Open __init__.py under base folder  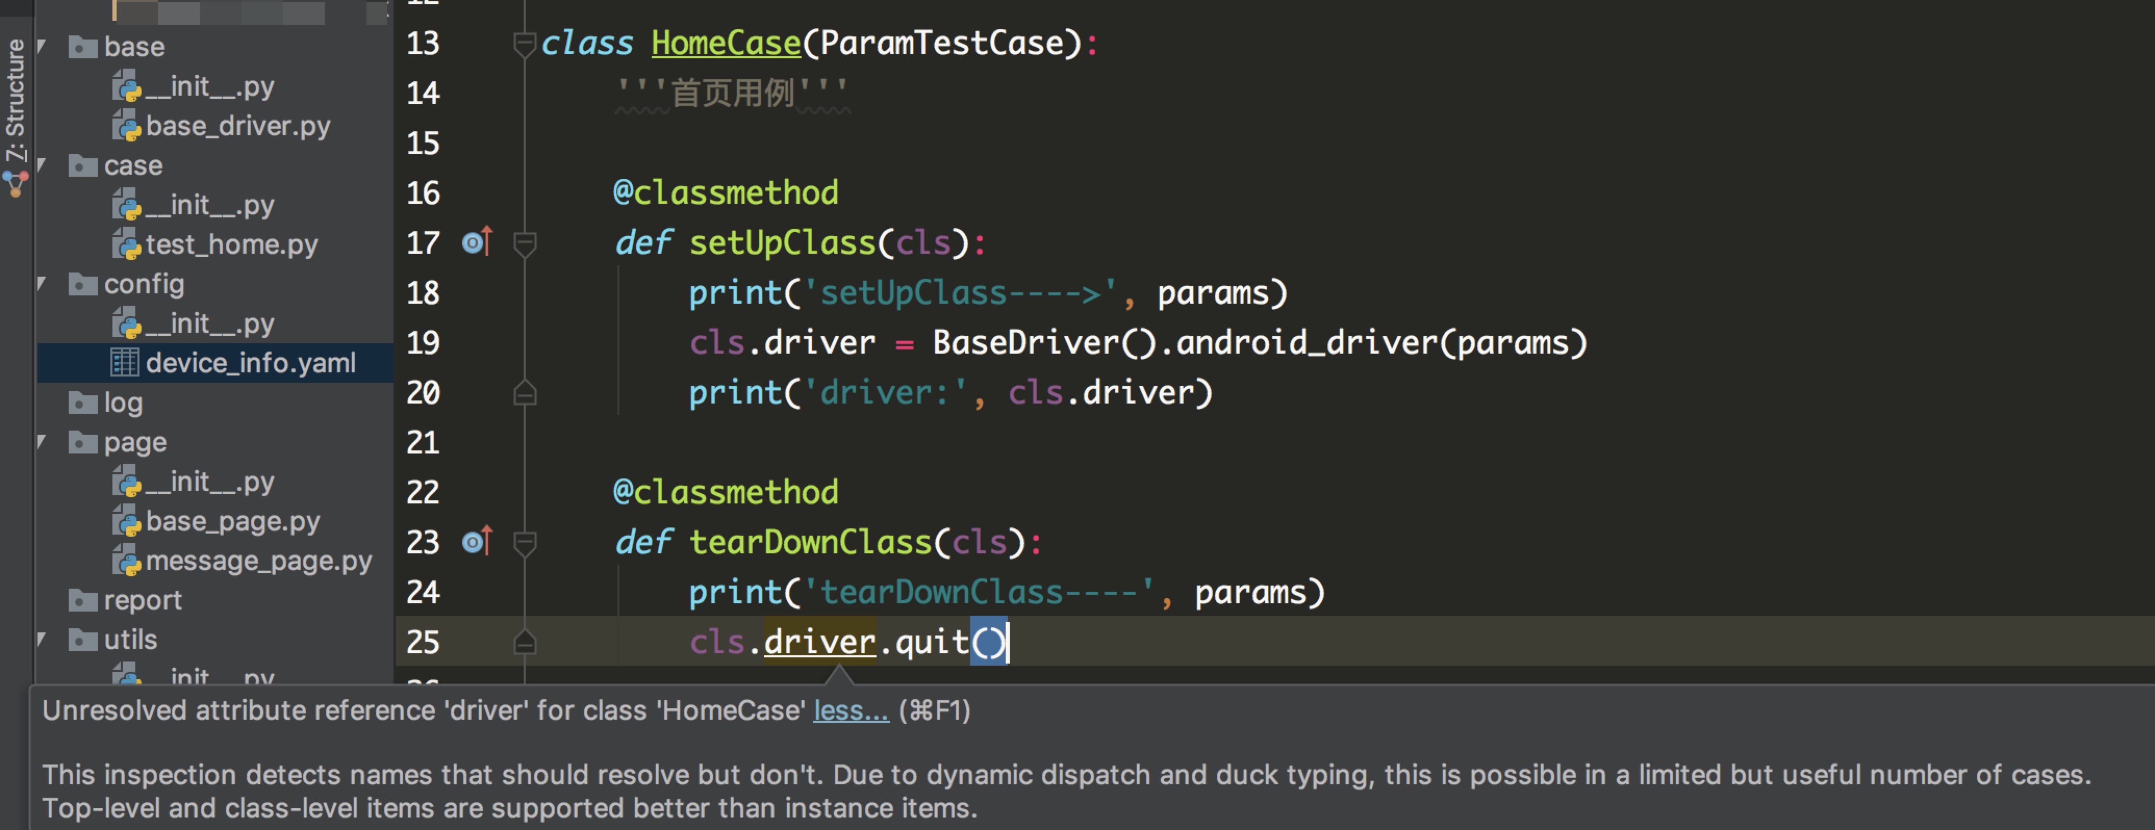click(209, 86)
